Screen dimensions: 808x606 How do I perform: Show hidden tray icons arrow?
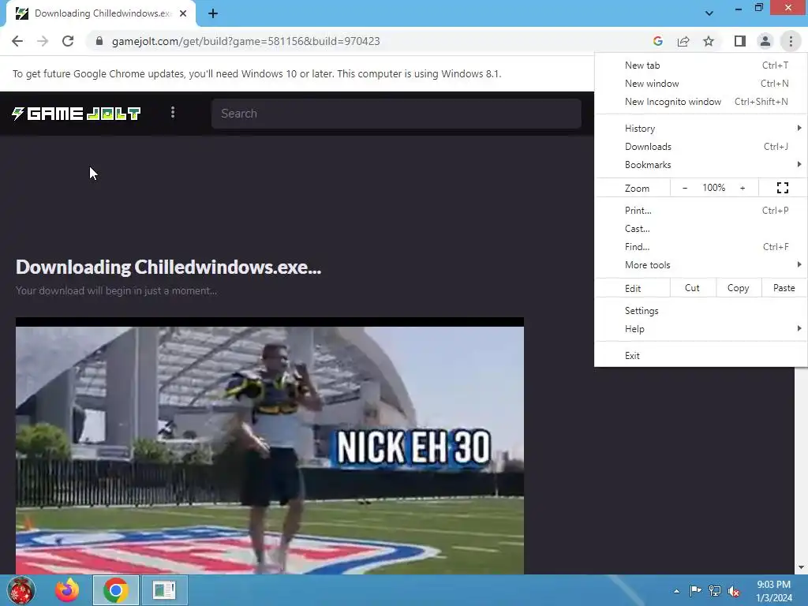click(x=676, y=591)
